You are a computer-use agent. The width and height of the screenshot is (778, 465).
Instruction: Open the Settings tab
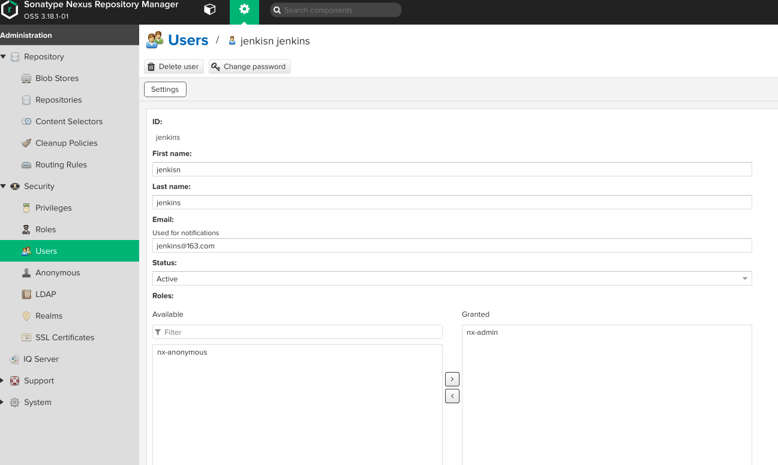pos(165,89)
